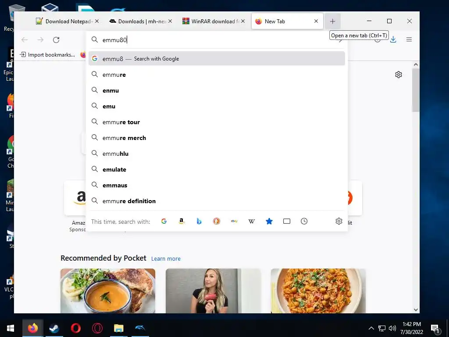Open a new tab with plus button
449x337 pixels.
tap(332, 21)
